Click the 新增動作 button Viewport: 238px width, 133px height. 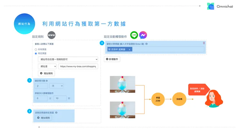pyautogui.click(x=112, y=59)
